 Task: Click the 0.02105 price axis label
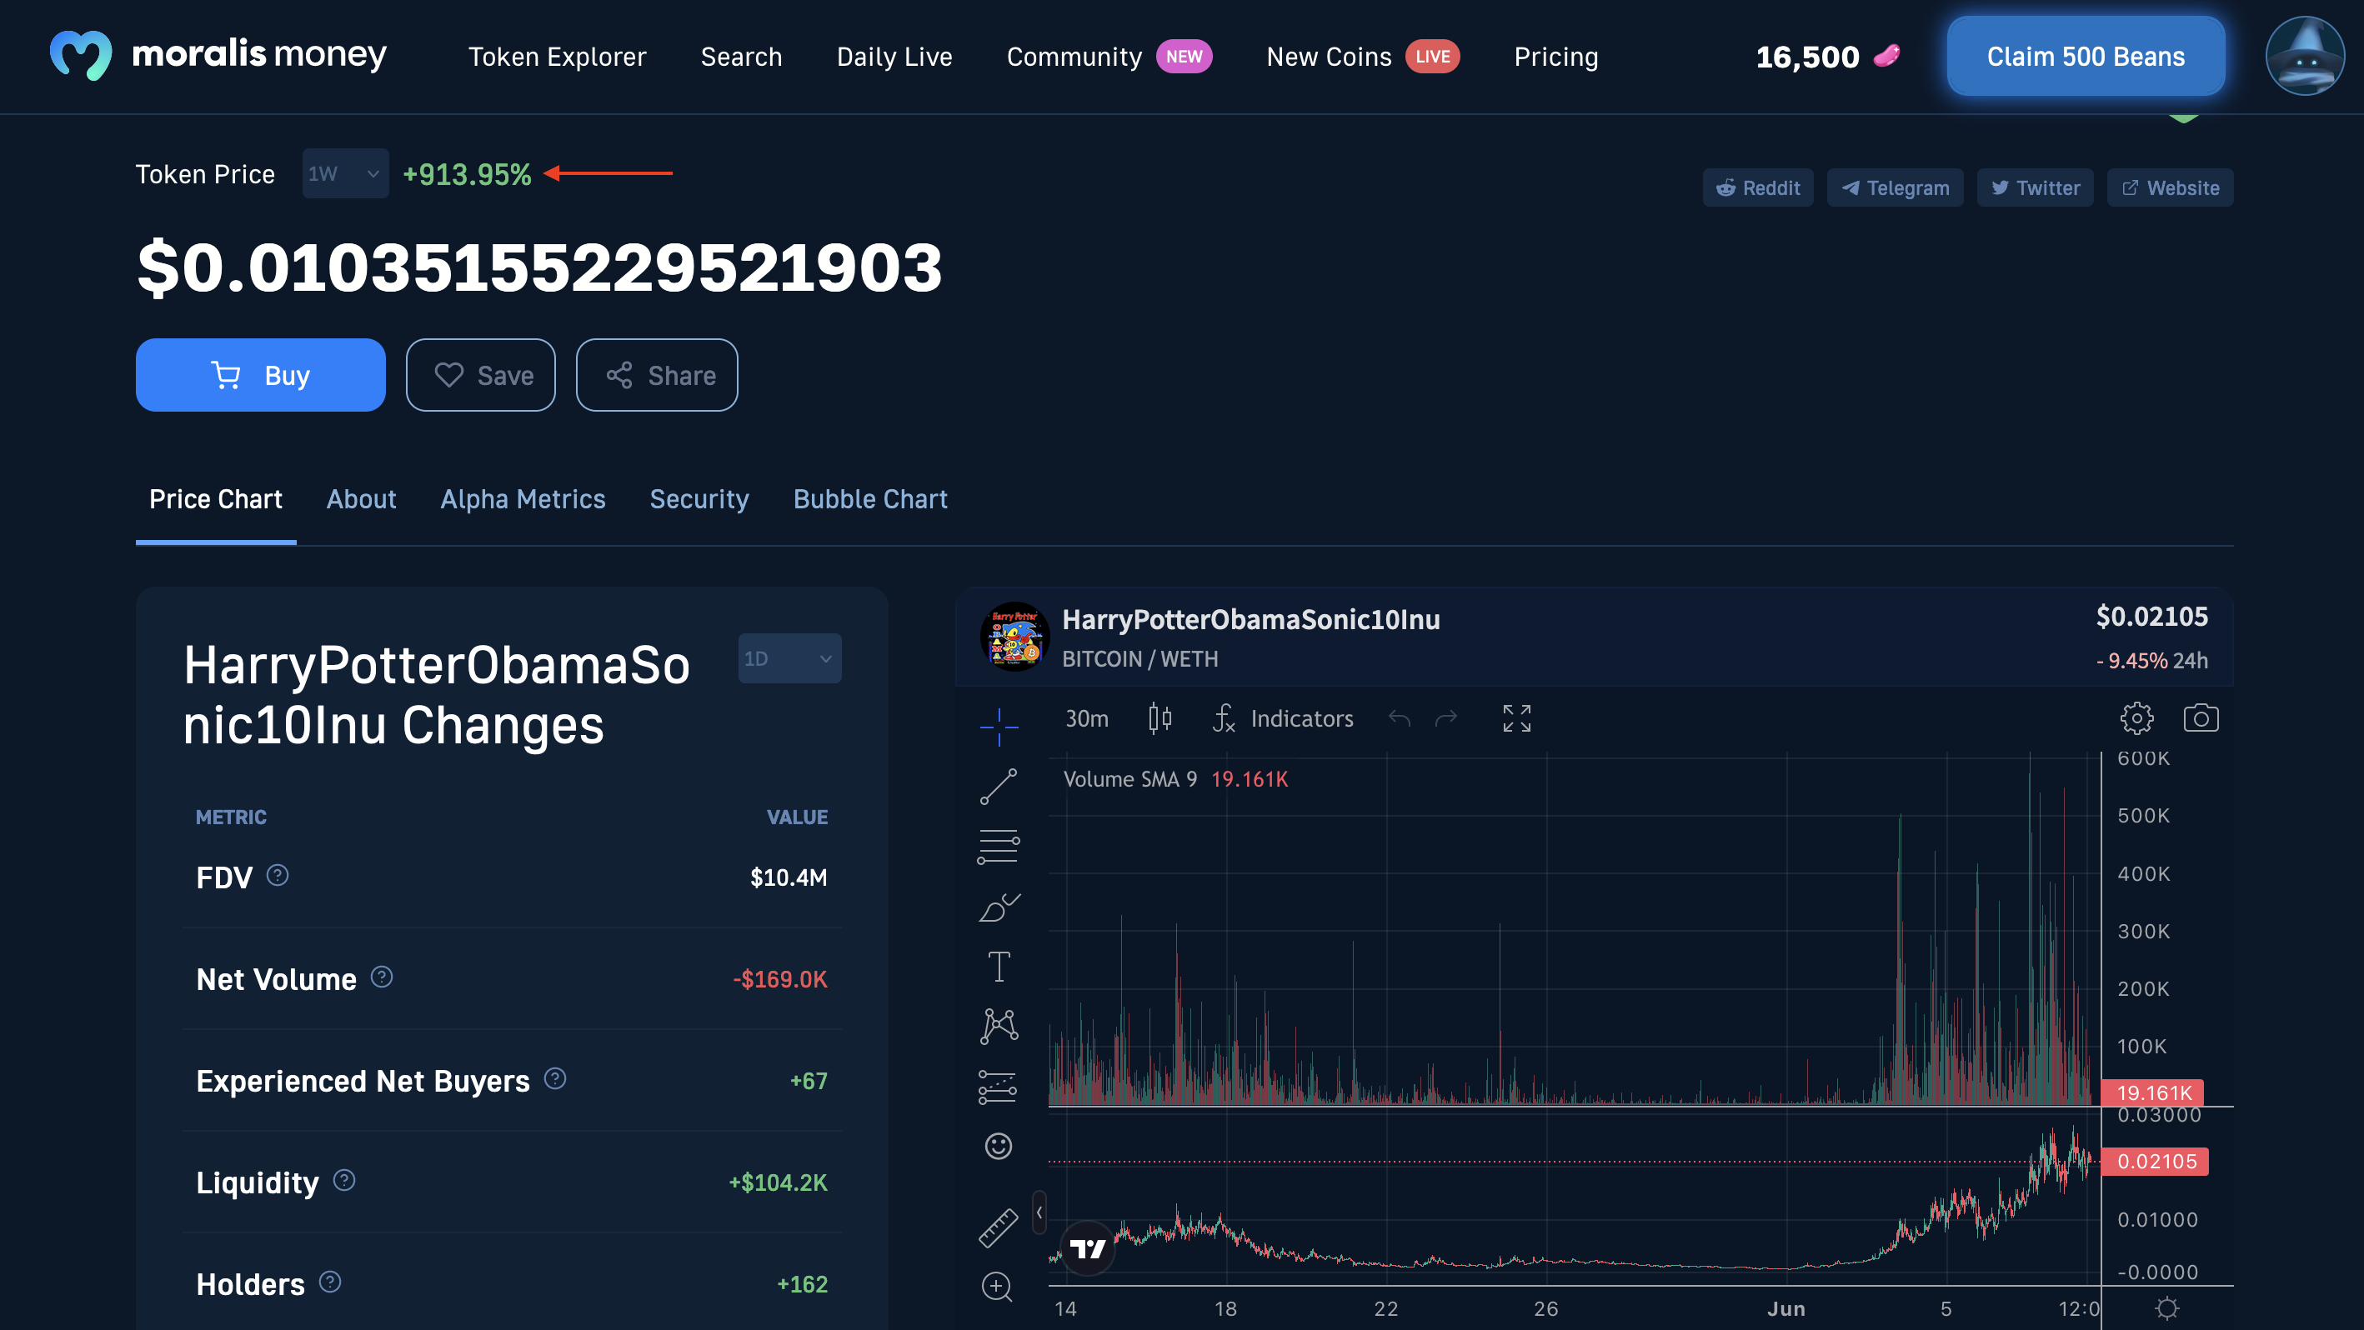[2155, 1161]
